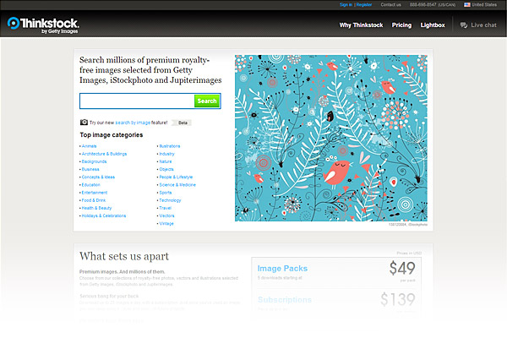507x338 pixels.
Task: Follow the Sign in link
Action: [x=346, y=4]
